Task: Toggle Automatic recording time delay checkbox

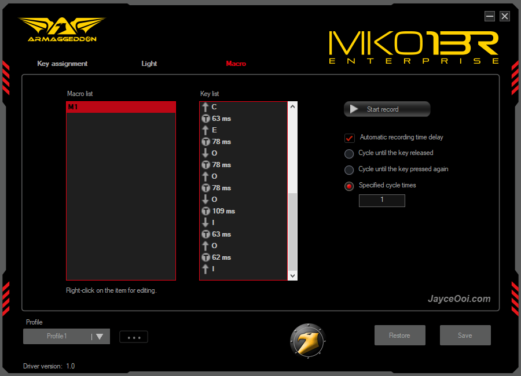Action: [349, 138]
